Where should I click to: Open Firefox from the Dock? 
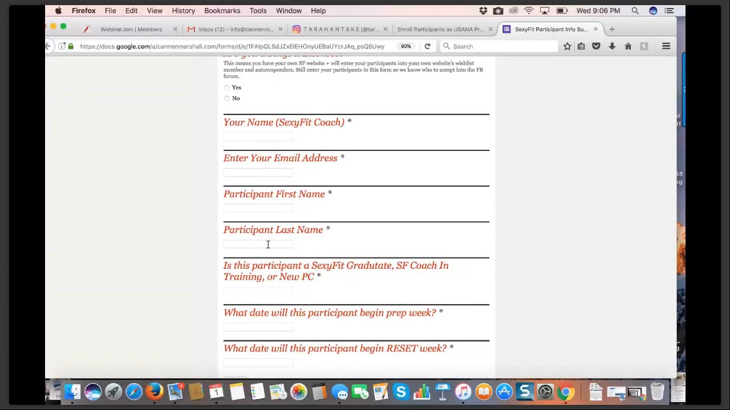click(x=155, y=392)
